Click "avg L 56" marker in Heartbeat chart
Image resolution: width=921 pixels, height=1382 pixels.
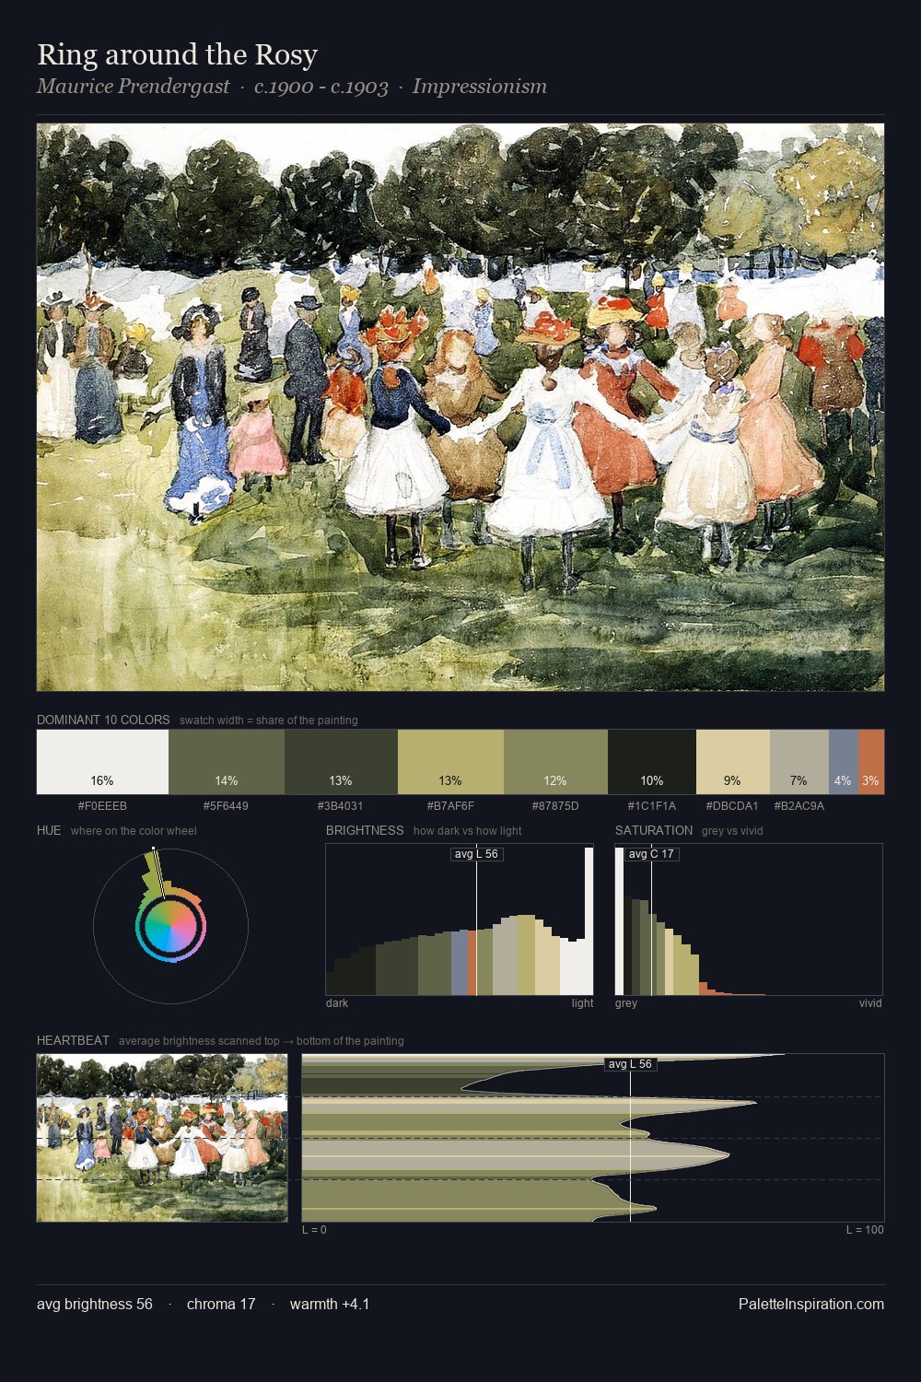631,1064
